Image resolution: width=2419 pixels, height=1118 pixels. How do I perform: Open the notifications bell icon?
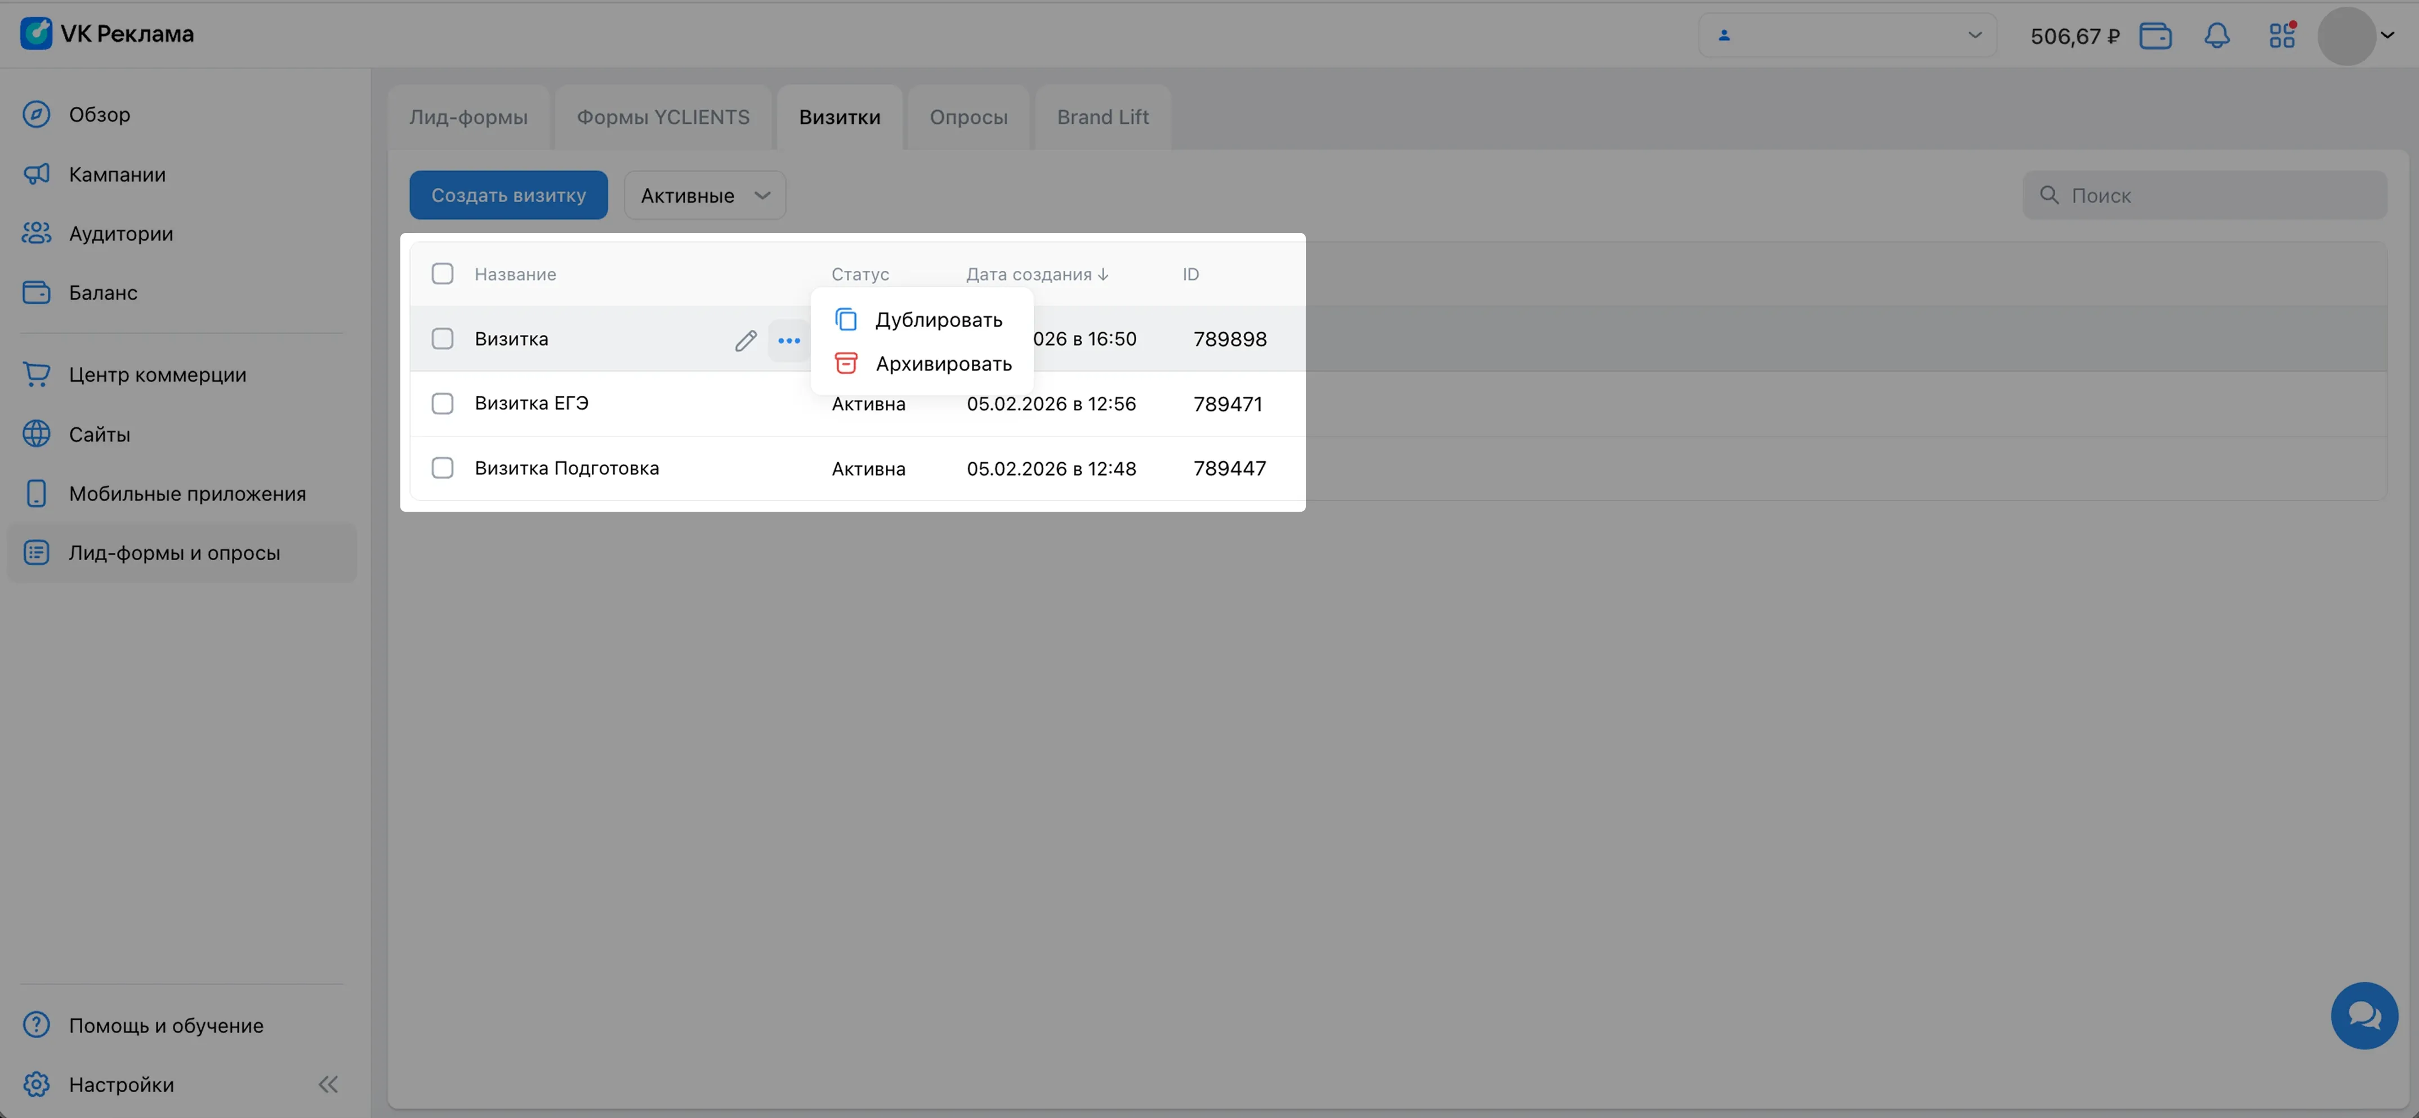click(x=2216, y=35)
